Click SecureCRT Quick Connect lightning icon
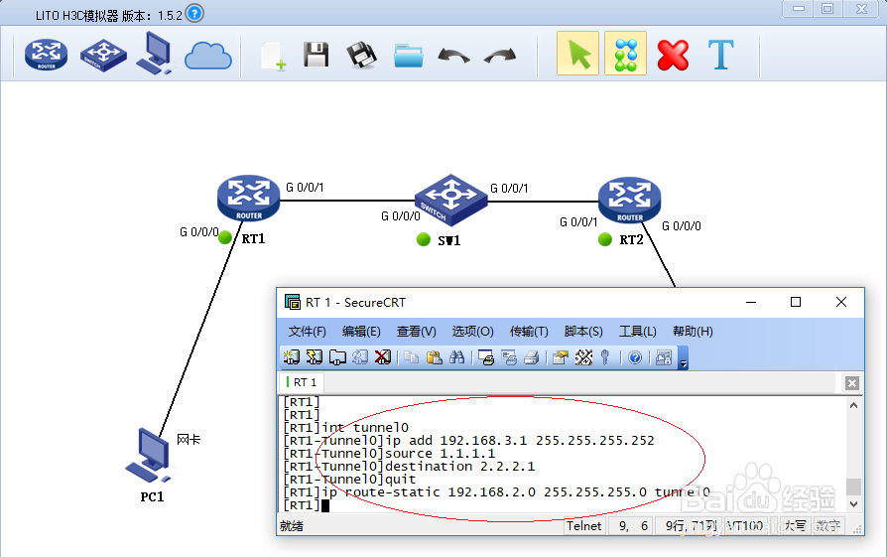 [x=314, y=357]
